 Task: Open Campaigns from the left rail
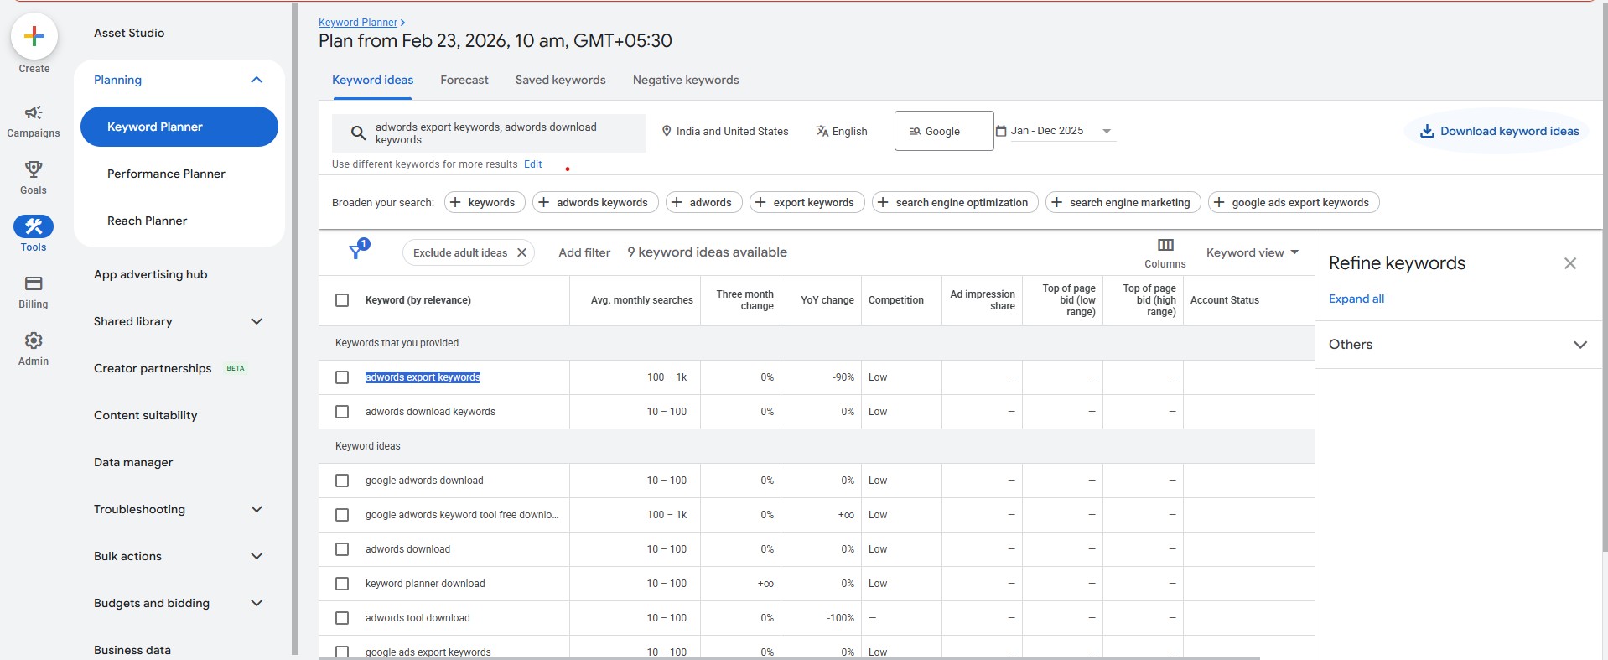tap(34, 112)
